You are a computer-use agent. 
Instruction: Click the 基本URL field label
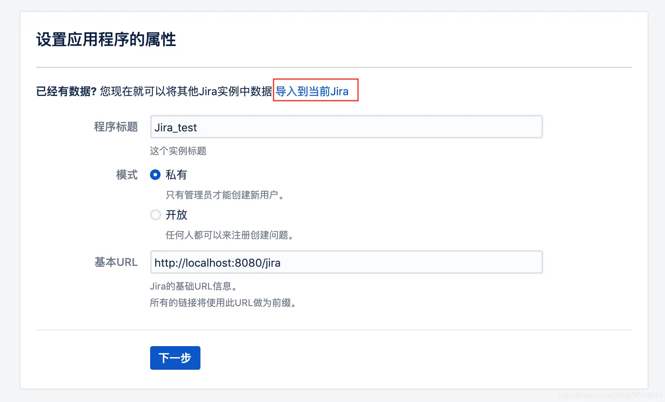pyautogui.click(x=116, y=262)
